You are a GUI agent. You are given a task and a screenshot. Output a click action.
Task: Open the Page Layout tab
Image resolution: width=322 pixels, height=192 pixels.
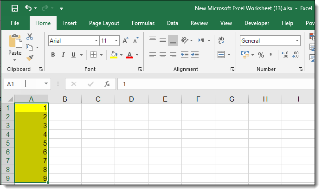click(x=104, y=23)
